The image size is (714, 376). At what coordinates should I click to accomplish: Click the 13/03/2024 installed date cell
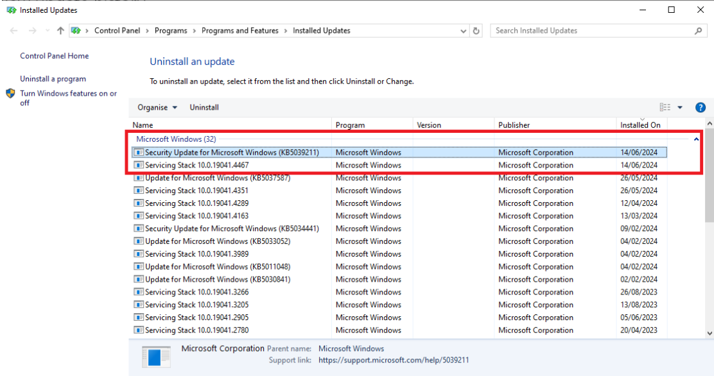pos(639,216)
